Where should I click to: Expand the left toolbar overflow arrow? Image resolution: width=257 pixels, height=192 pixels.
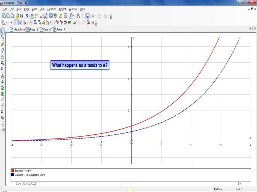4,130
